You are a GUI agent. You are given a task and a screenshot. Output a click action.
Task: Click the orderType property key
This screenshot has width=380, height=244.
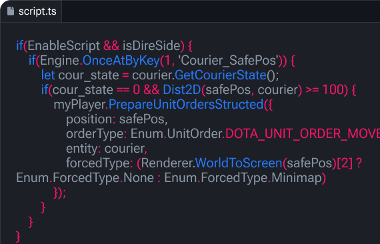(x=95, y=134)
